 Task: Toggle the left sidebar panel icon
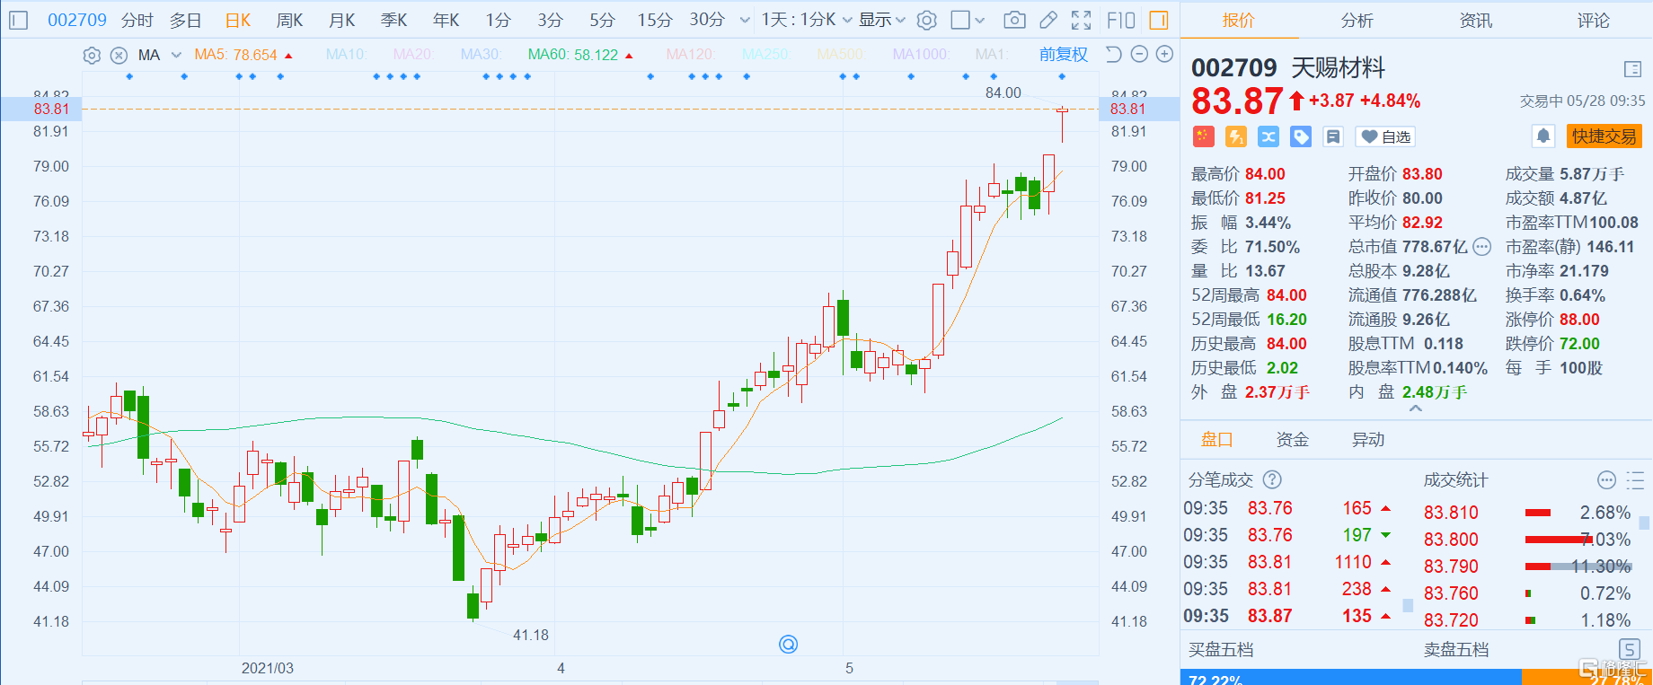[19, 20]
